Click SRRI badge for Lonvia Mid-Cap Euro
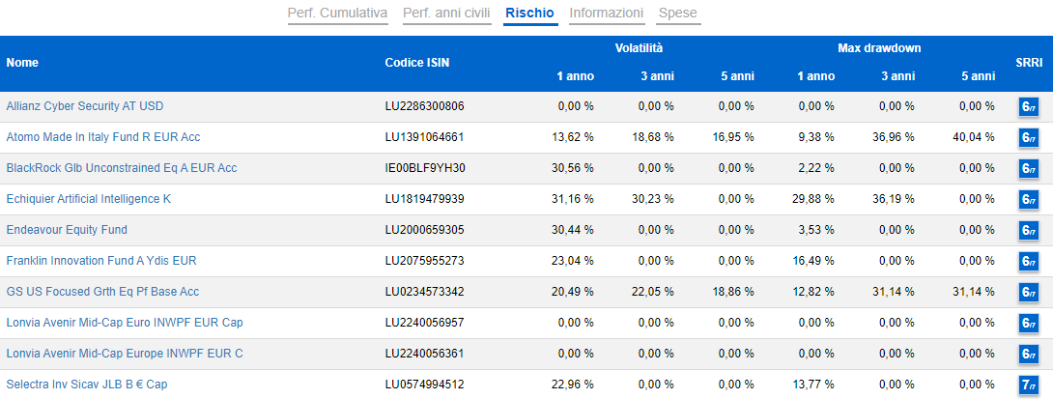The width and height of the screenshot is (1053, 399). (1028, 323)
